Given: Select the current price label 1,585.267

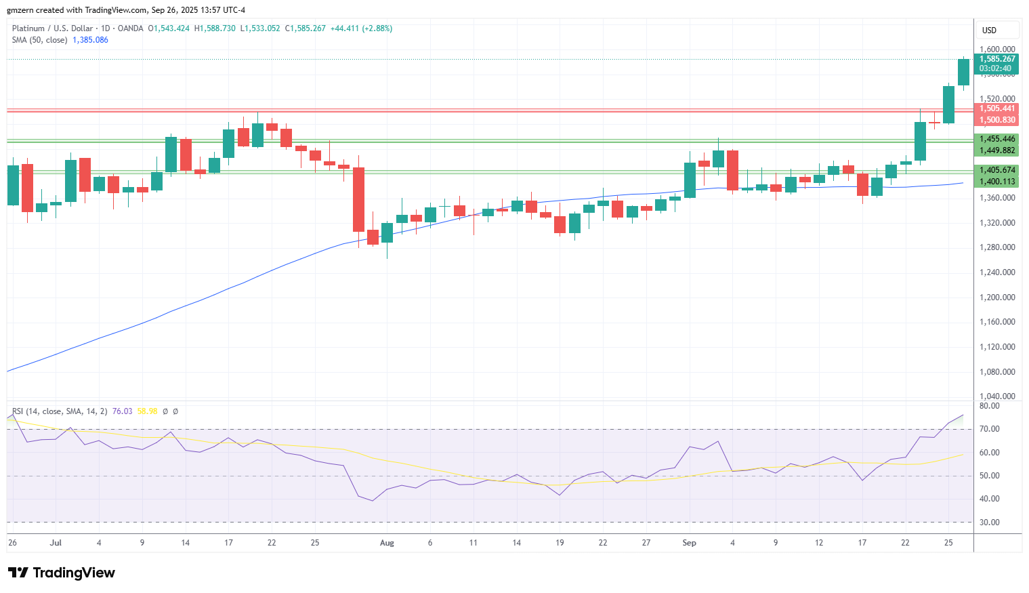Looking at the screenshot, I should [996, 59].
